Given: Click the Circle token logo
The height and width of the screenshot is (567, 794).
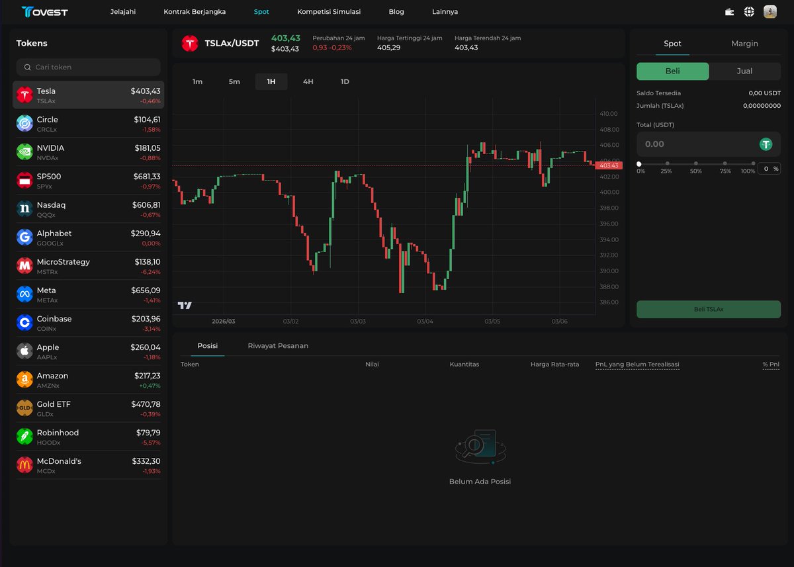Looking at the screenshot, I should (x=24, y=124).
